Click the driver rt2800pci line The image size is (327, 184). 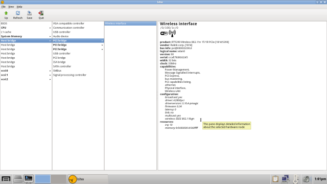click(x=175, y=100)
